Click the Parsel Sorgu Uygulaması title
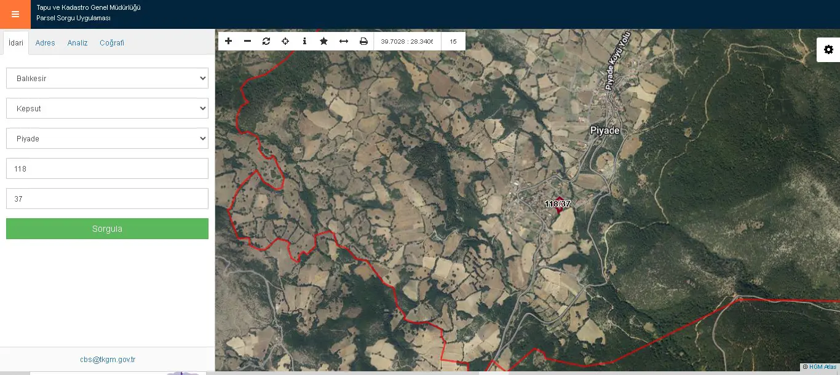840x375 pixels. [74, 18]
